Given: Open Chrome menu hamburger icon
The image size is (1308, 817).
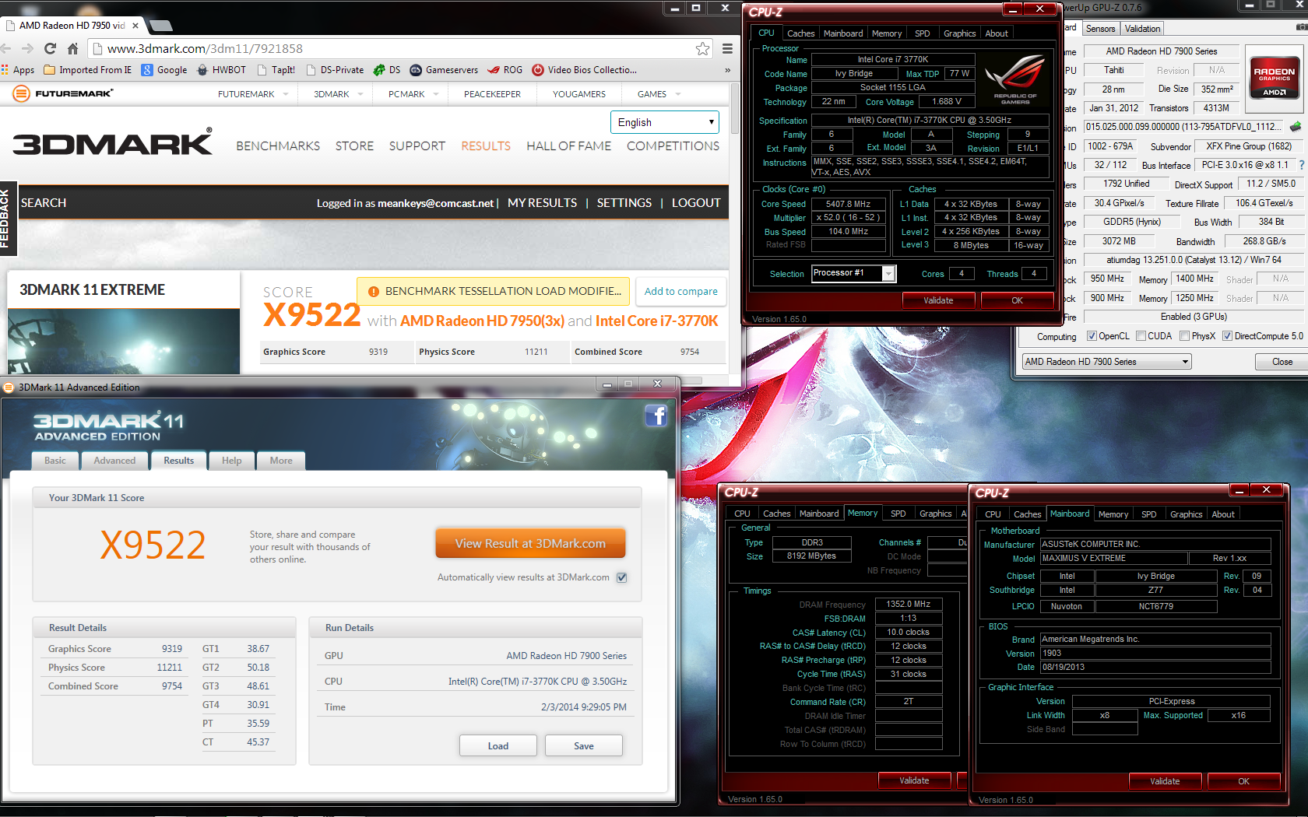Looking at the screenshot, I should 727,48.
